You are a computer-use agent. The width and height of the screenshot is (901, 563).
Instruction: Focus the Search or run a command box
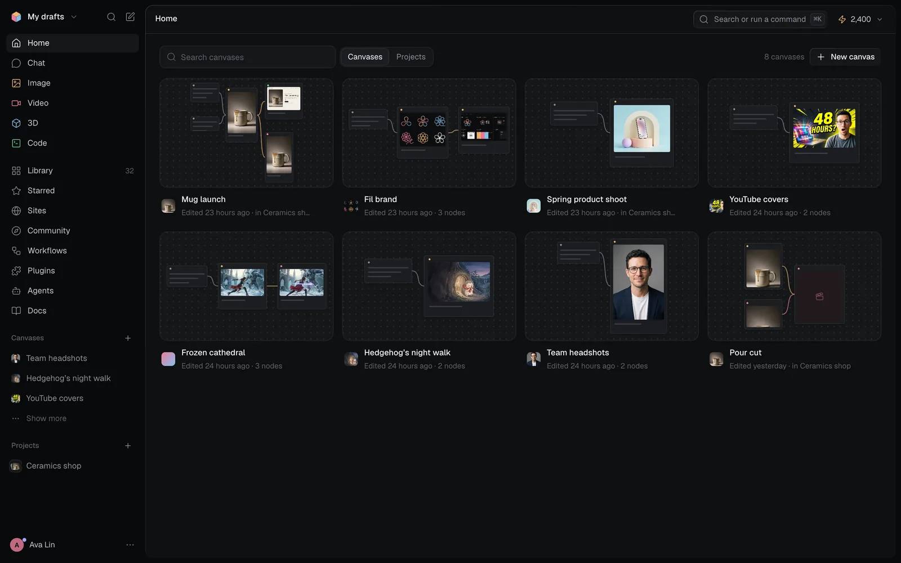tap(760, 19)
